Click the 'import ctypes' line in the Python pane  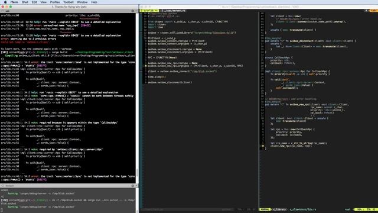coord(157,24)
